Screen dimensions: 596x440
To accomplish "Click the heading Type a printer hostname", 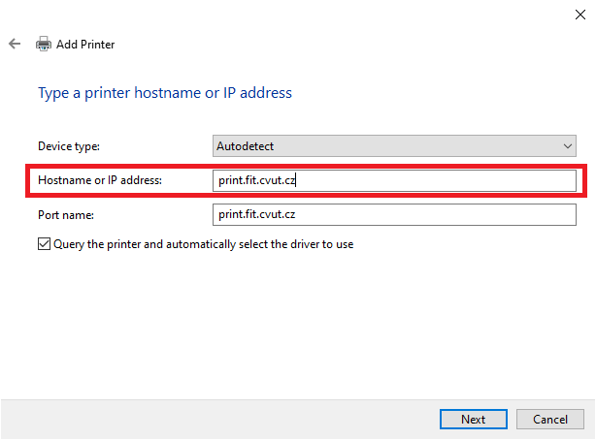I will click(x=165, y=93).
